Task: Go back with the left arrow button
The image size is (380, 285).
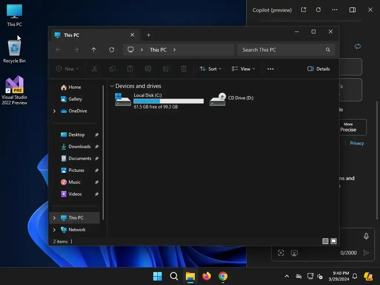Action: (x=58, y=50)
